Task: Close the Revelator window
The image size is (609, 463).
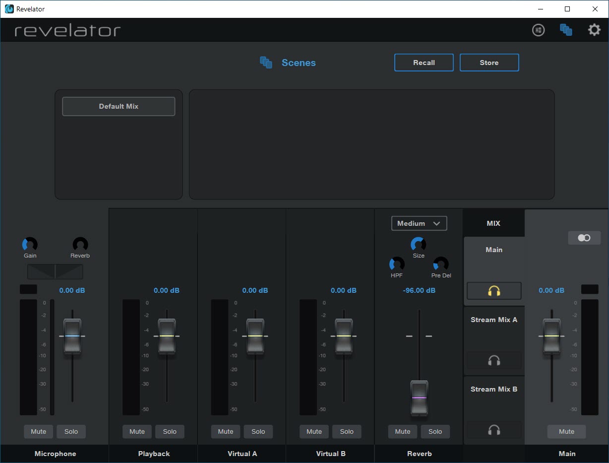Action: click(595, 9)
